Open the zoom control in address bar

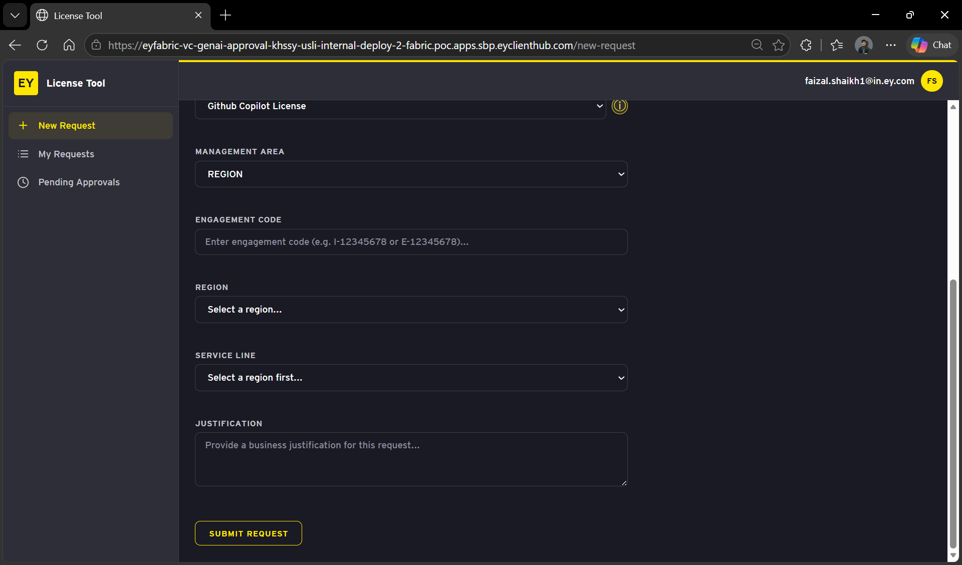[757, 45]
